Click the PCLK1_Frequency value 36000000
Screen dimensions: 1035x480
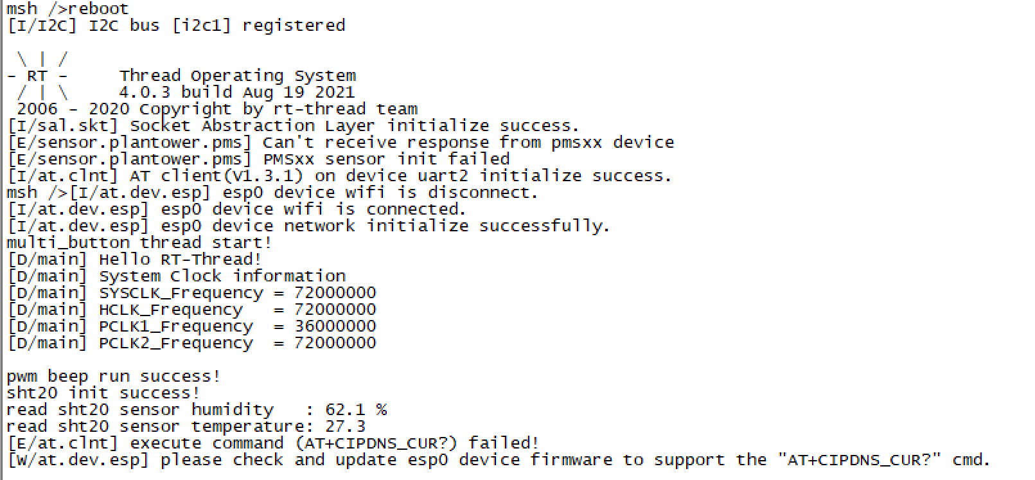[x=335, y=326]
